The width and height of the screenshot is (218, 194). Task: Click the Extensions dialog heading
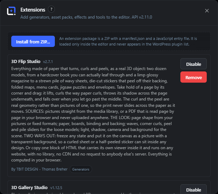pyautogui.click(x=33, y=10)
